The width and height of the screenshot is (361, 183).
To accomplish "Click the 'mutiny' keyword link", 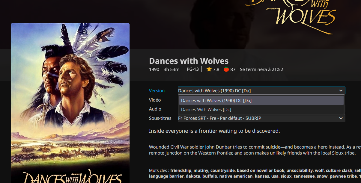I will click(x=201, y=170).
